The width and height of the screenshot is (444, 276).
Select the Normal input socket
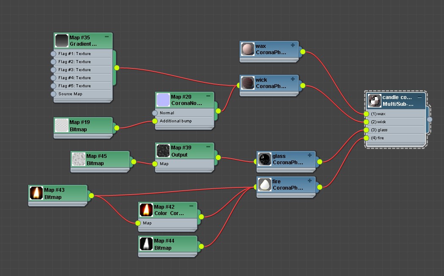[x=155, y=113]
